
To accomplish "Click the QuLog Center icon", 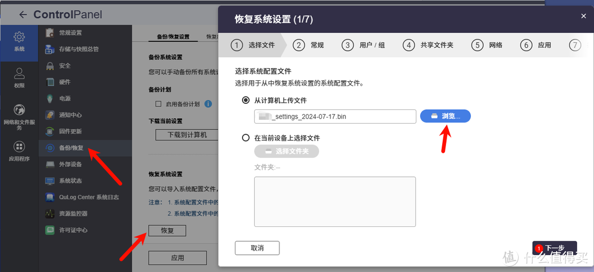I will point(50,197).
